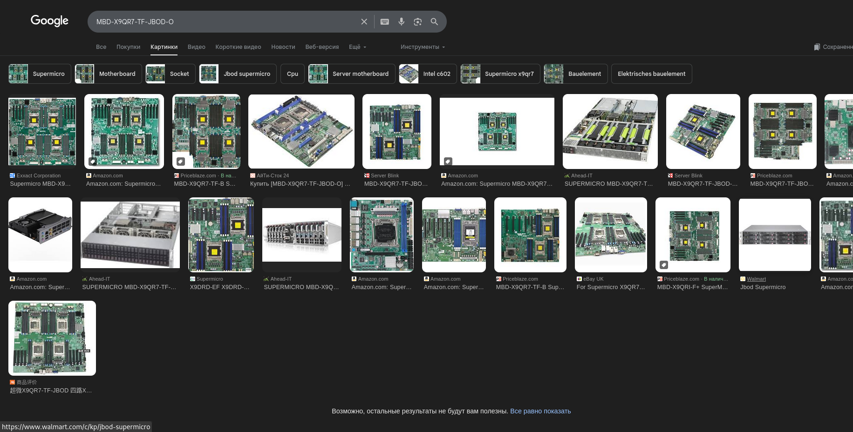This screenshot has height=432, width=853.
Task: Open the Новости tab
Action: [283, 47]
